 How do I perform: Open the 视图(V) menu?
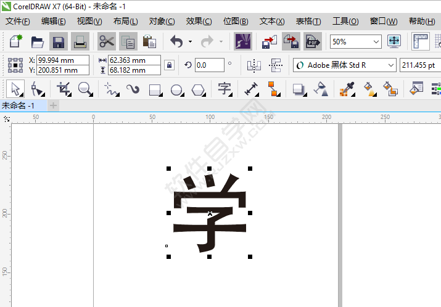pyautogui.click(x=89, y=22)
